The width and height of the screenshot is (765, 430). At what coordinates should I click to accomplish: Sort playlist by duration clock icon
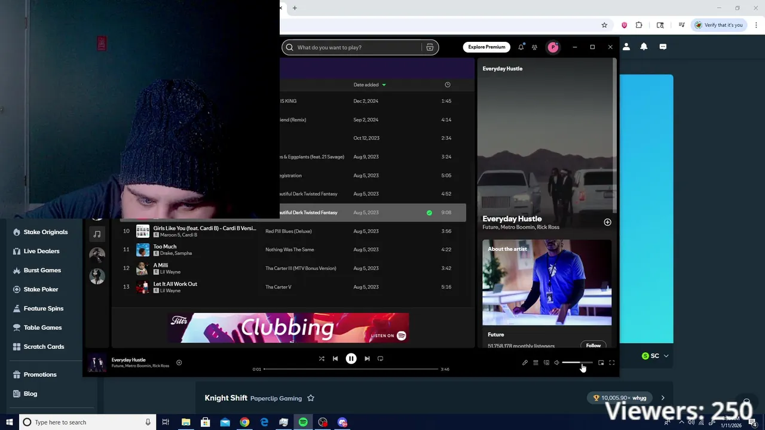point(448,85)
